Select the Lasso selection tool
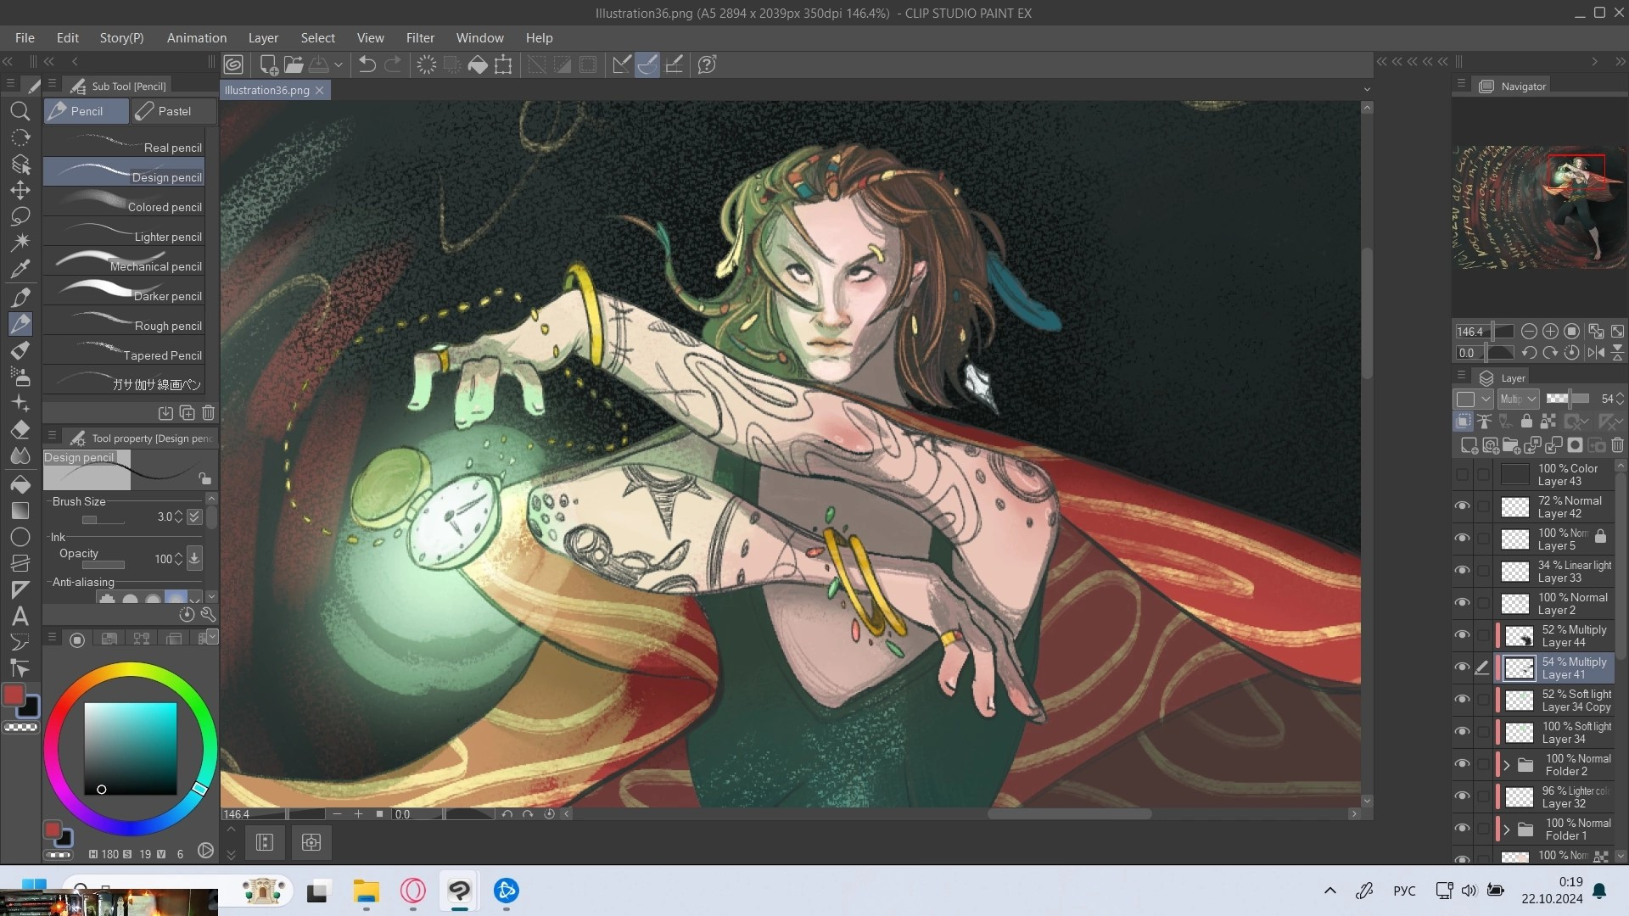The height and width of the screenshot is (916, 1629). (20, 216)
